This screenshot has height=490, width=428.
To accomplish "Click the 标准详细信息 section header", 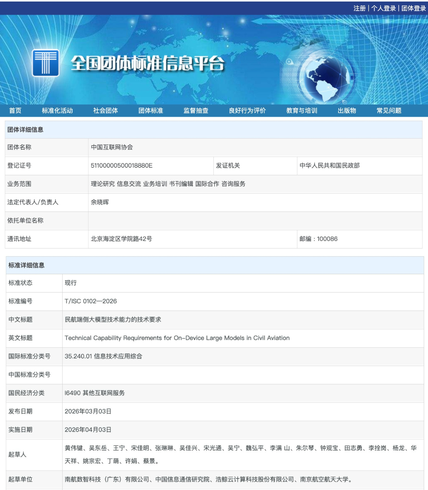I will pos(27,265).
